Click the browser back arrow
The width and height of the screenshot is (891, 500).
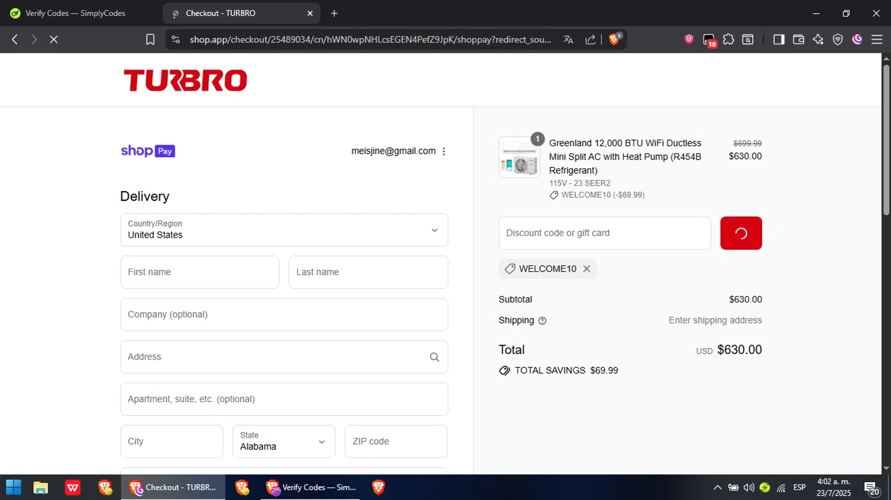click(15, 39)
